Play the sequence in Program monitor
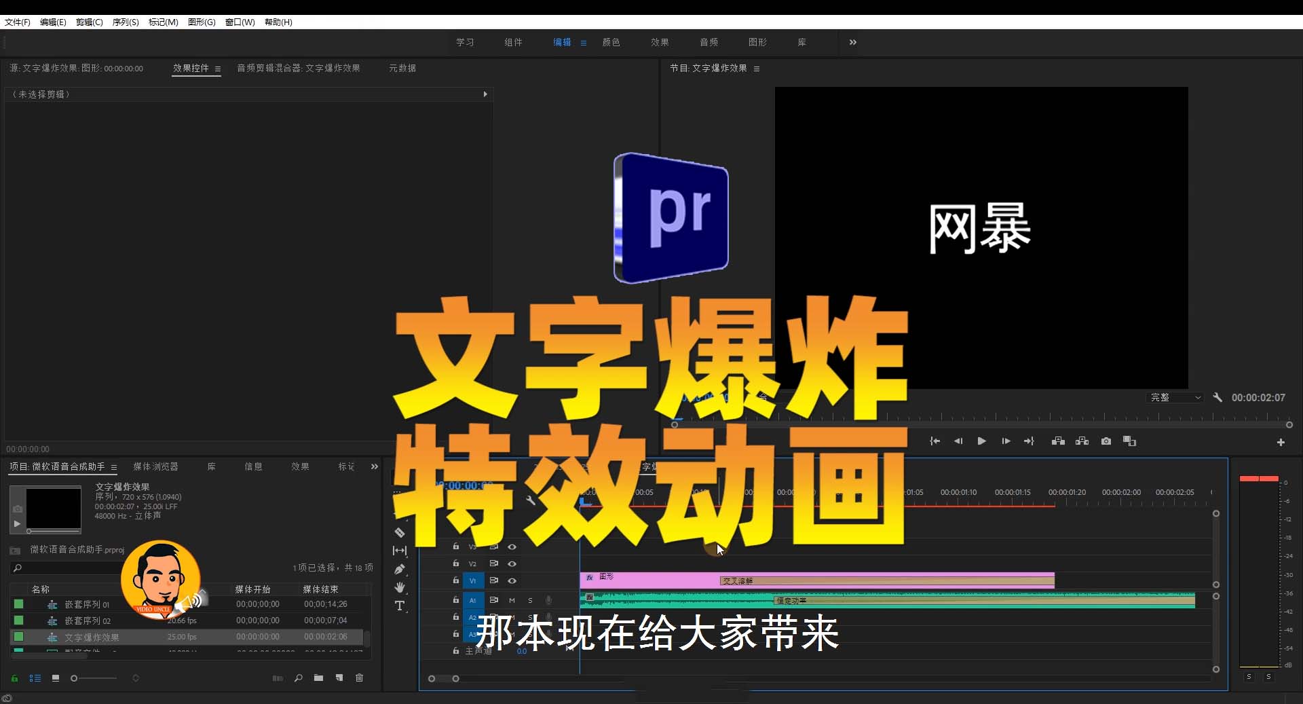Screen dimensions: 1303x704 coord(981,441)
